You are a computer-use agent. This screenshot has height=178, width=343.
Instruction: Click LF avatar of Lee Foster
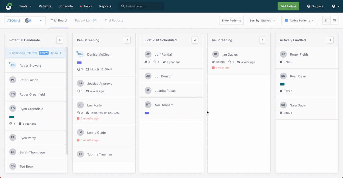click(80, 105)
